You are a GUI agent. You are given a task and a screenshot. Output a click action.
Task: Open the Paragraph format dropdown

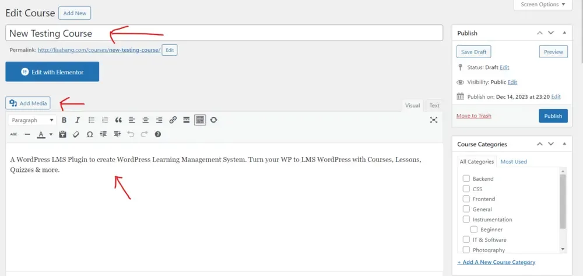pyautogui.click(x=32, y=120)
